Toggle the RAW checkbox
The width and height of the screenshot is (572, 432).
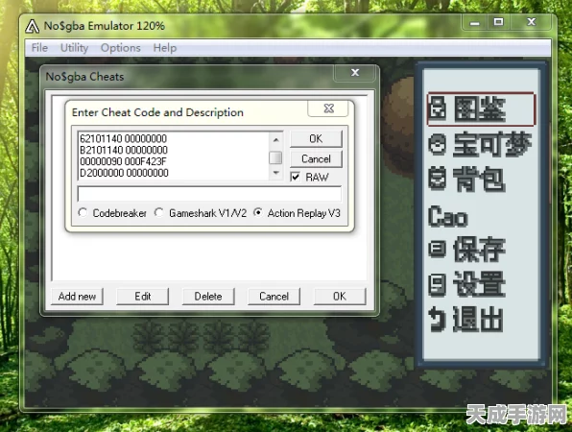click(296, 177)
